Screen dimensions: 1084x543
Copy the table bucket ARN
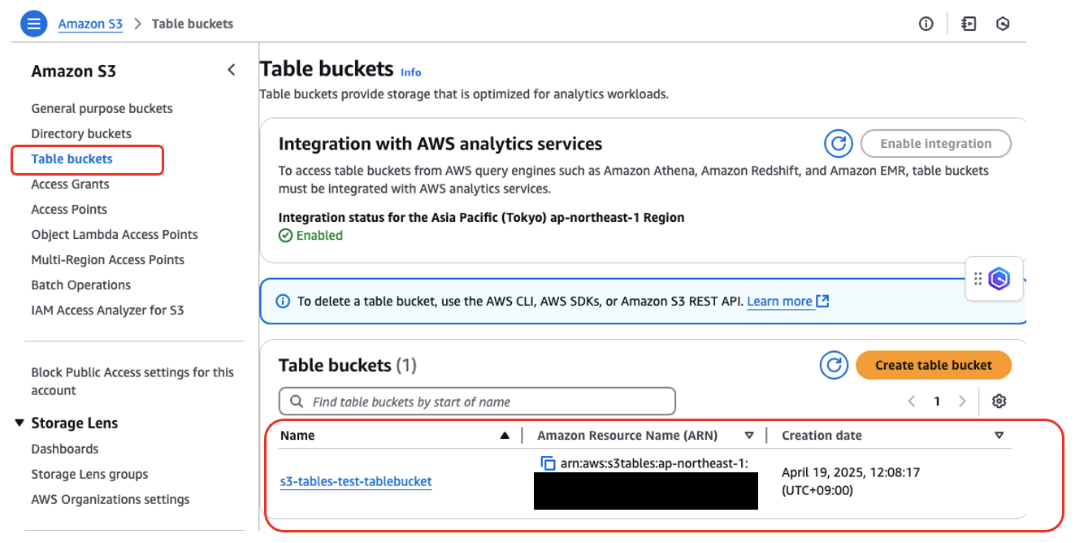[x=548, y=463]
